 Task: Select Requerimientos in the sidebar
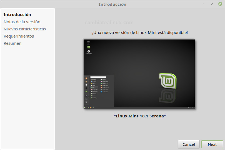19,36
